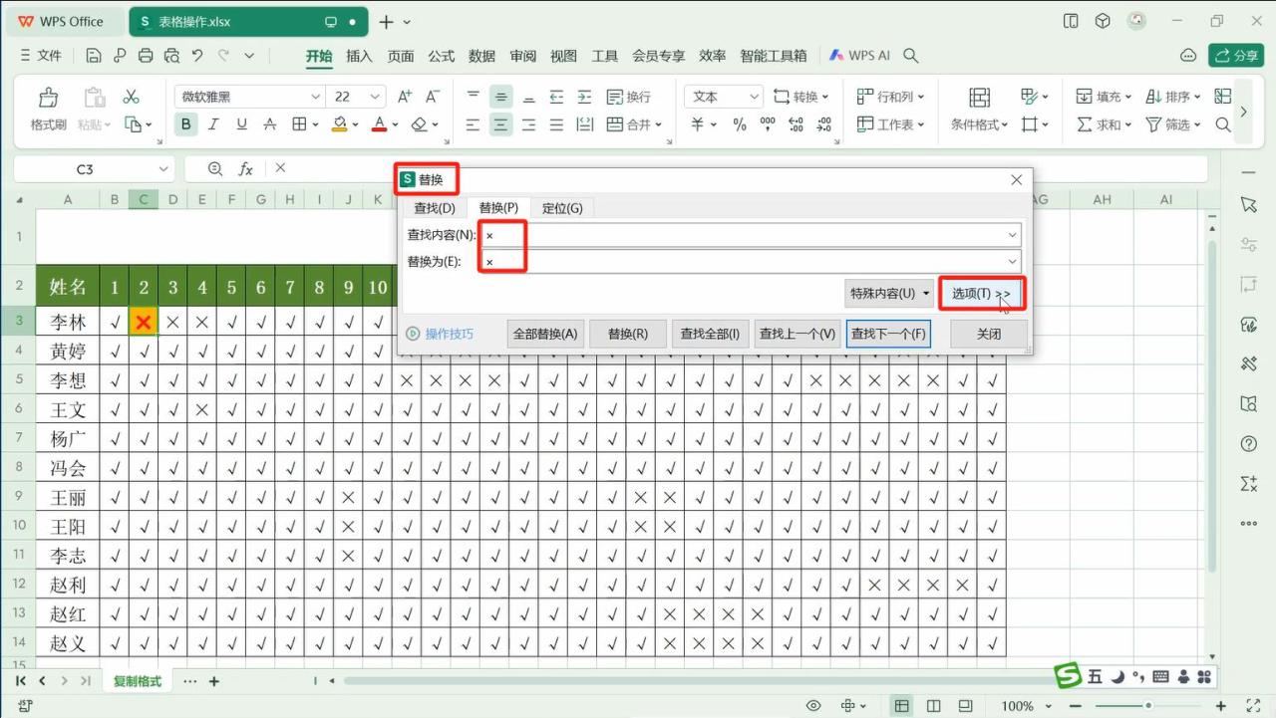This screenshot has height=718, width=1276.
Task: Open the 条件格式 dropdown
Action: point(979,124)
